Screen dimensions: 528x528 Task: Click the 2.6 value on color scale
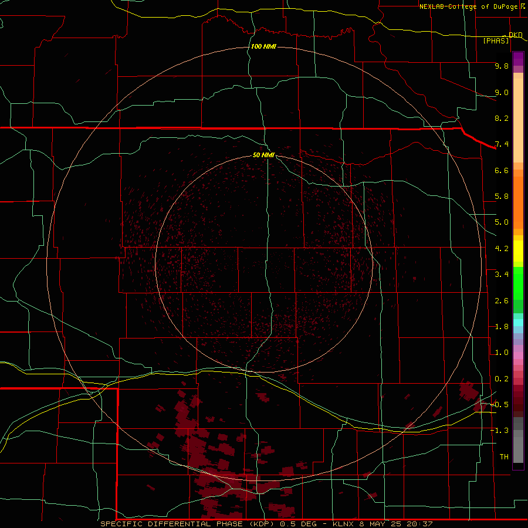502,301
